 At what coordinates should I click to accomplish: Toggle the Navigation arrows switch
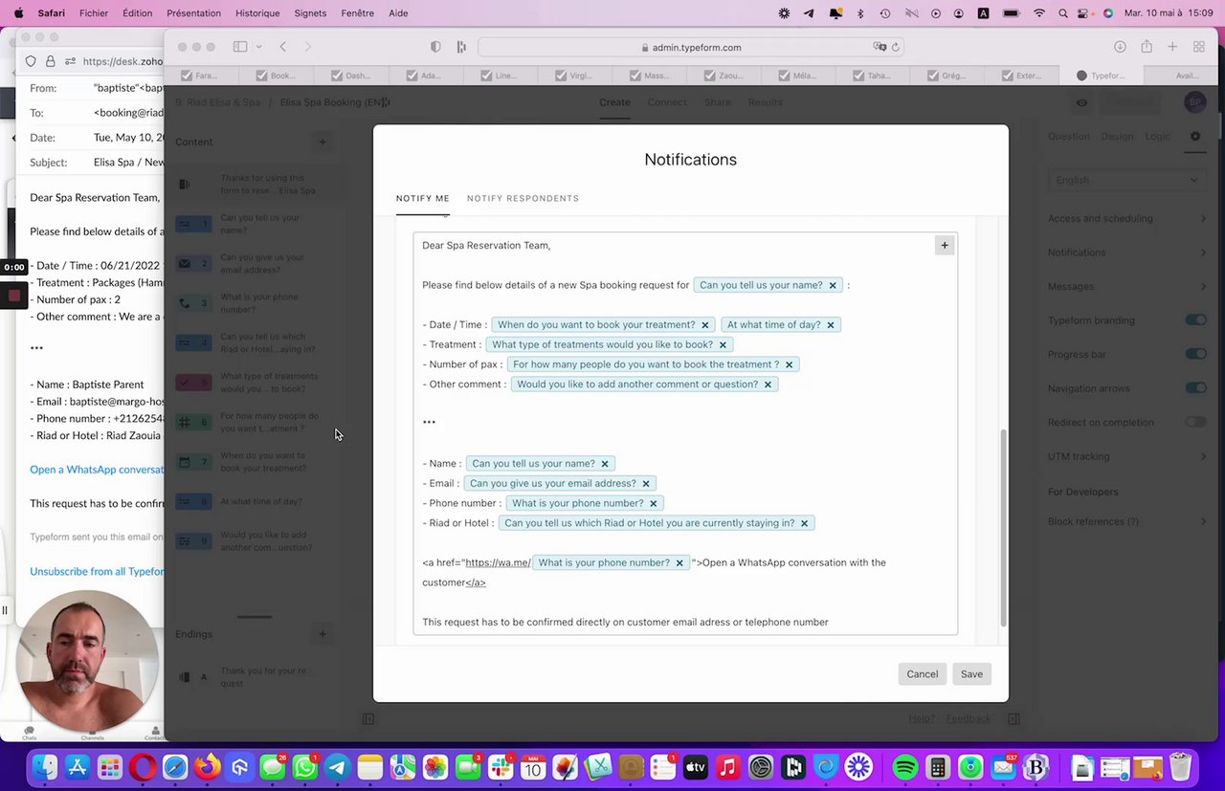[1195, 388]
